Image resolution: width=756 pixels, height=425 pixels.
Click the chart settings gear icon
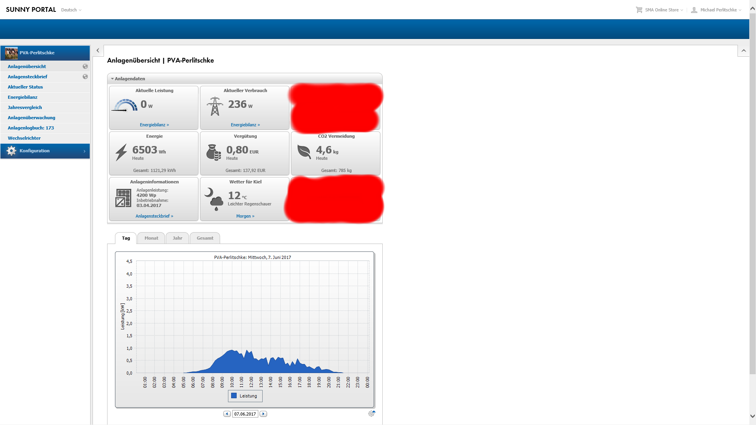pos(371,414)
